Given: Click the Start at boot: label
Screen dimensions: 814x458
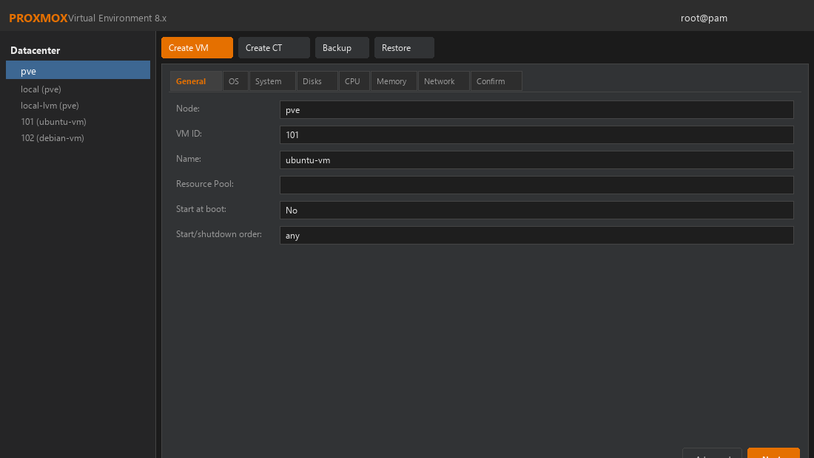Looking at the screenshot, I should coord(201,209).
